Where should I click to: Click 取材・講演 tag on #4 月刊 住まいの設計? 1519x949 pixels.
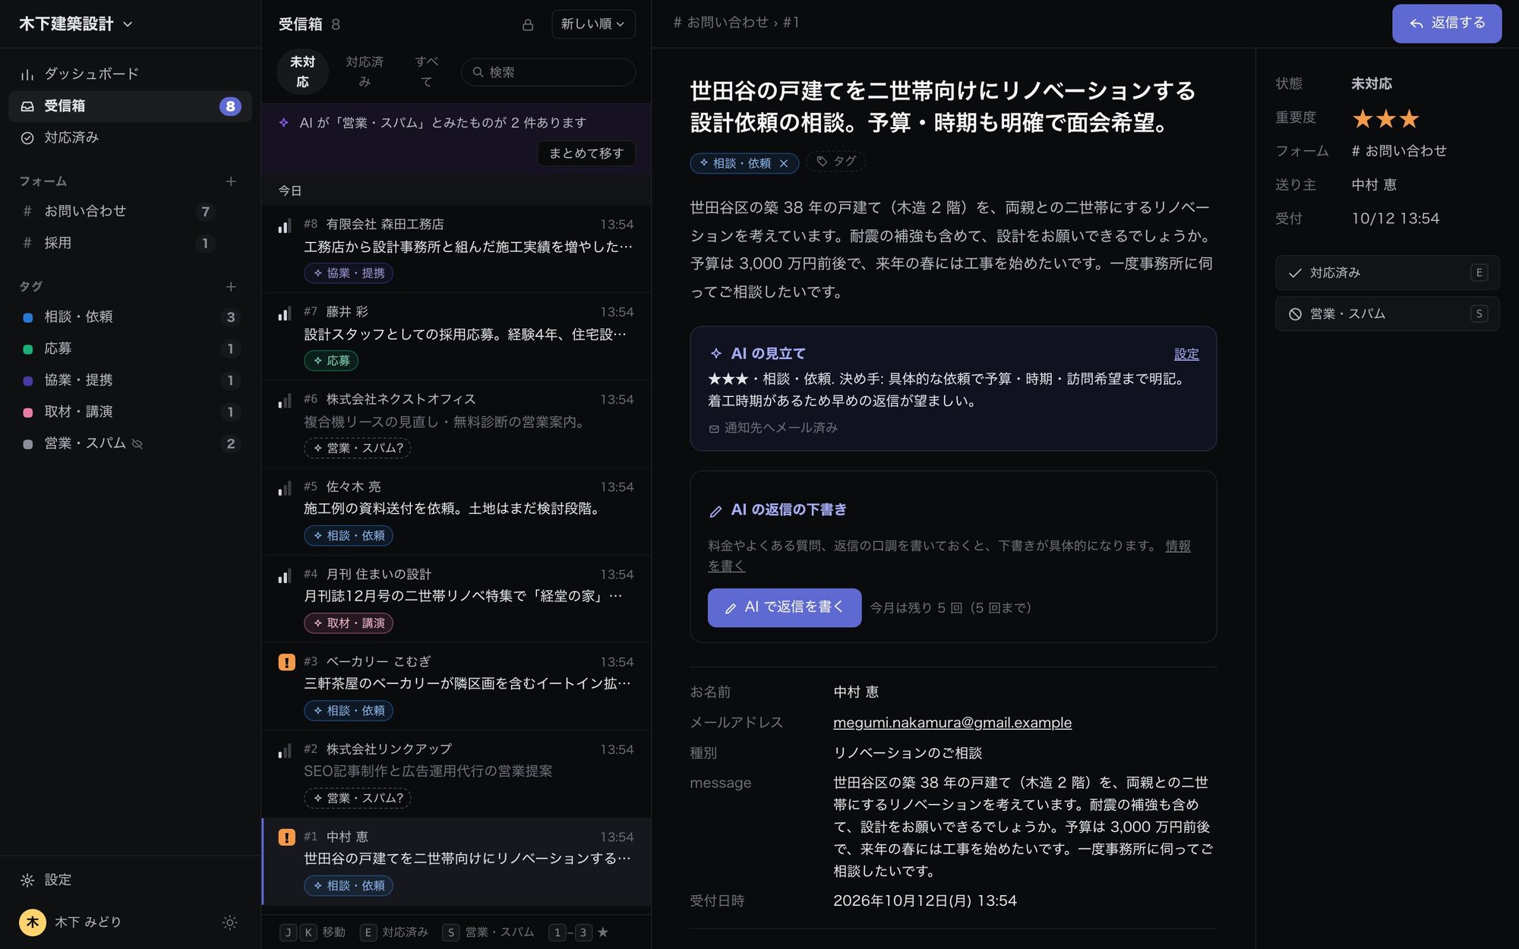pos(349,623)
